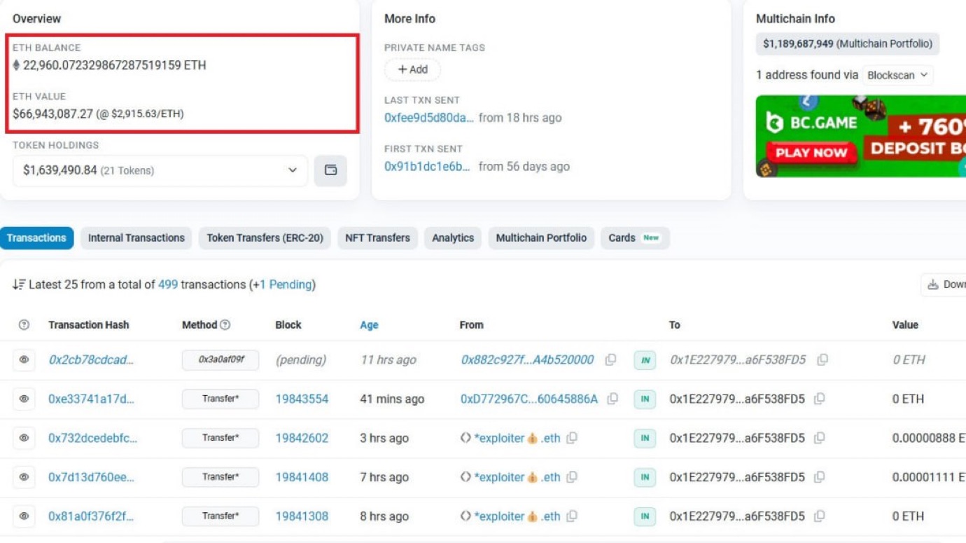966x543 pixels.
Task: Click the eye icon for 0x7d13d760ee transaction
Action: pyautogui.click(x=24, y=478)
